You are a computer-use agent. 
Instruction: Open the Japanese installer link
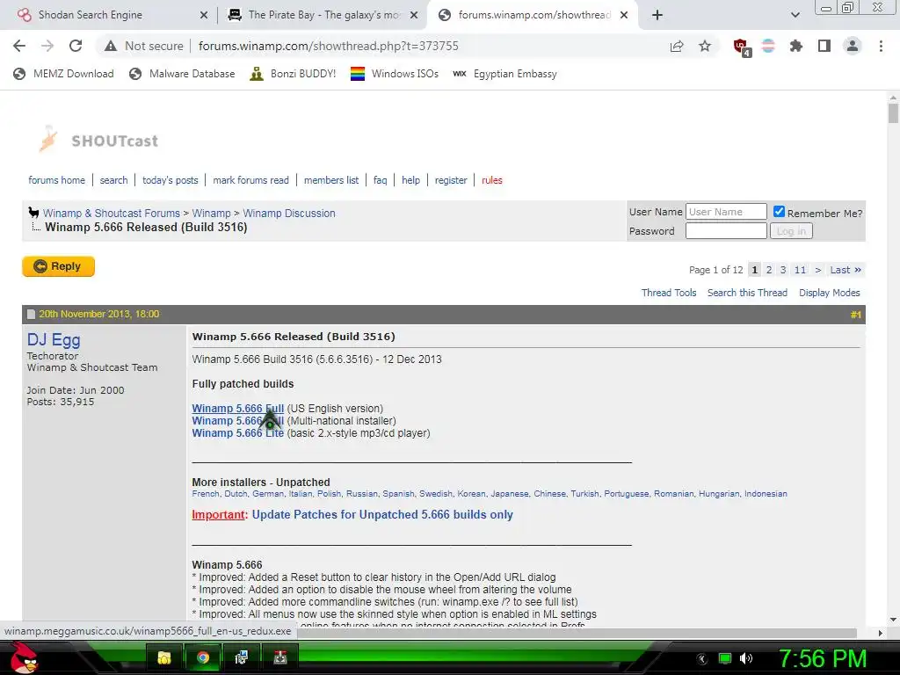(x=509, y=494)
